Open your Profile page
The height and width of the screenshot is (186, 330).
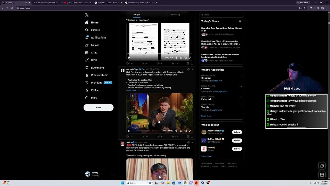coord(92,90)
